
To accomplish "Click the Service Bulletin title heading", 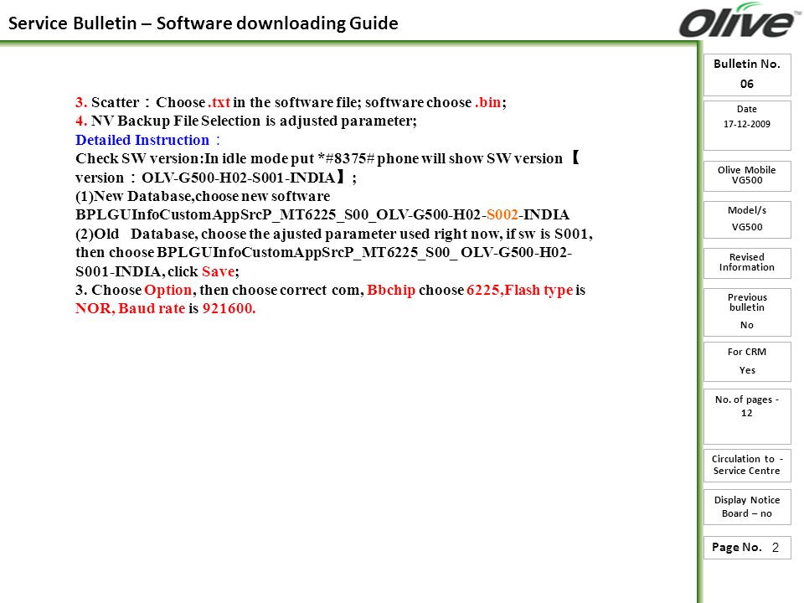I will [203, 23].
